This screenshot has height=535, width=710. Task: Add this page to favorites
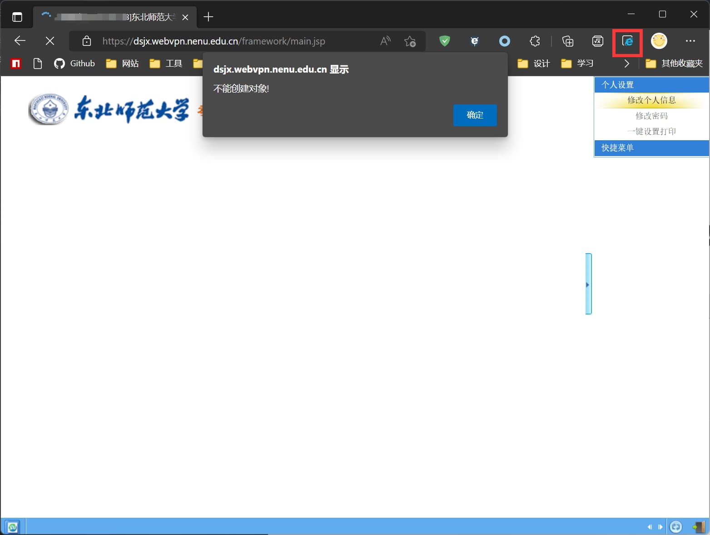(x=410, y=41)
